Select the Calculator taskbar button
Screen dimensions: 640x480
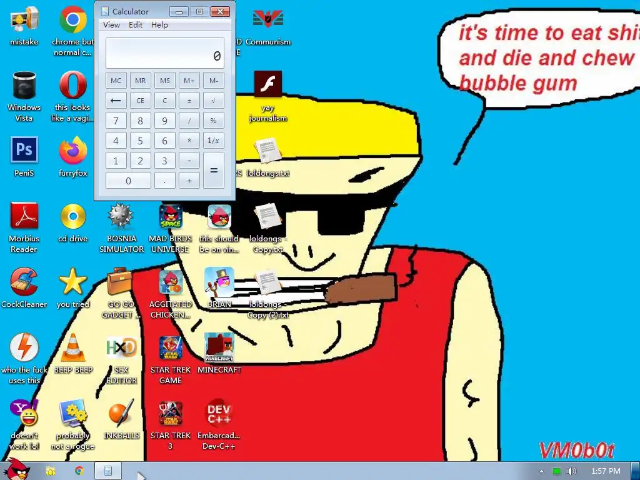coord(108,471)
